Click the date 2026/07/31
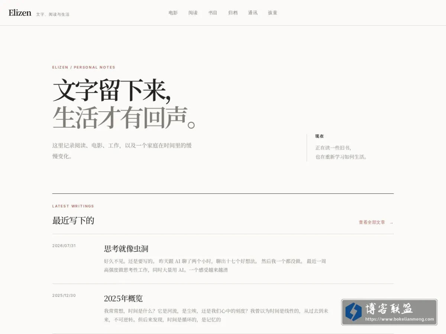 pyautogui.click(x=64, y=246)
